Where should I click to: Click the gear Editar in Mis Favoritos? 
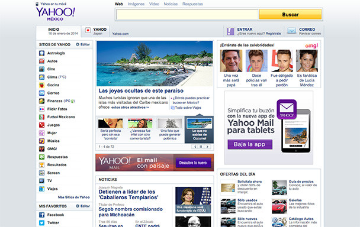[x=83, y=206]
